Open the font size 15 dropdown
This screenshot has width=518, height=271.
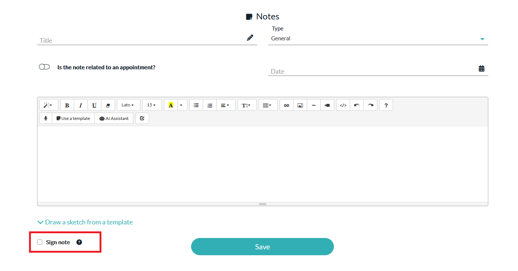pyautogui.click(x=152, y=105)
